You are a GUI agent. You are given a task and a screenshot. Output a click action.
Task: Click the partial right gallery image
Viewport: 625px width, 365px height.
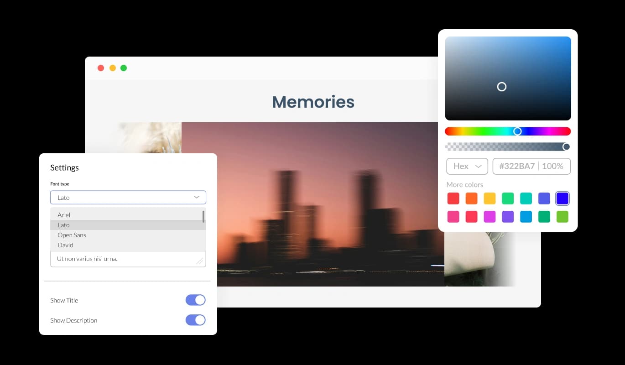coord(480,259)
